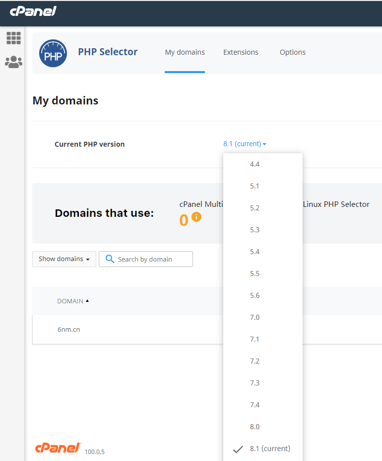Go to the My domains tab
The image size is (382, 461).
185,52
